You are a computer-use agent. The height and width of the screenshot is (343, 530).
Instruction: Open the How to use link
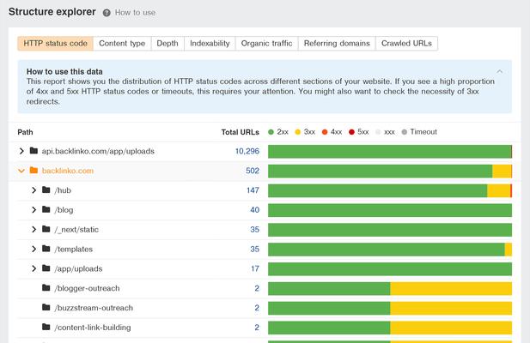tap(135, 13)
